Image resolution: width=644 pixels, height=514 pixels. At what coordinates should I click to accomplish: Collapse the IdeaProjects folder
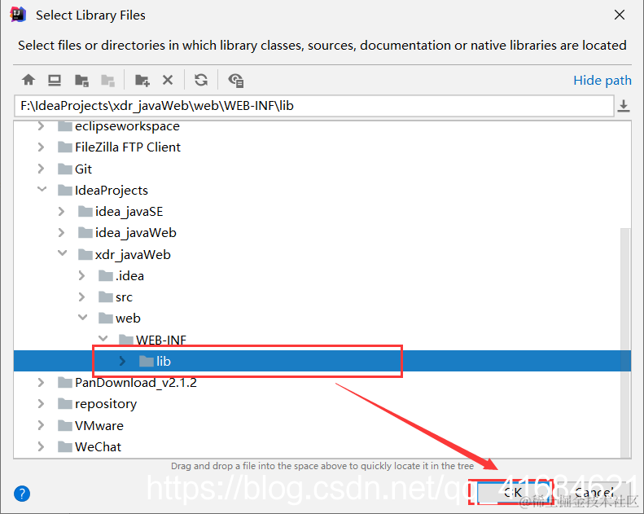click(x=42, y=190)
